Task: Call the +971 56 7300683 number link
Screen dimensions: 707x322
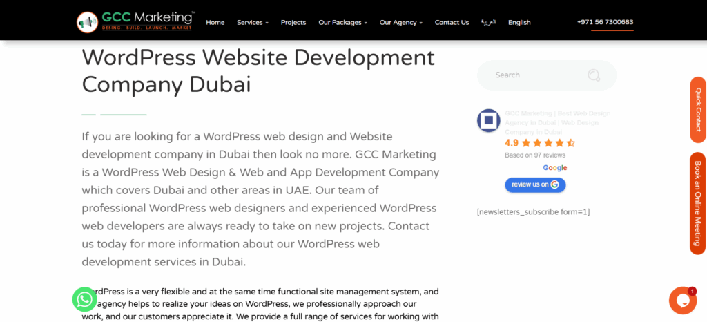Action: [x=605, y=22]
